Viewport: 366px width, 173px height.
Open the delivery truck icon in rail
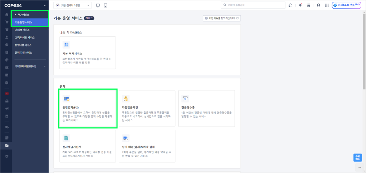click(7, 127)
